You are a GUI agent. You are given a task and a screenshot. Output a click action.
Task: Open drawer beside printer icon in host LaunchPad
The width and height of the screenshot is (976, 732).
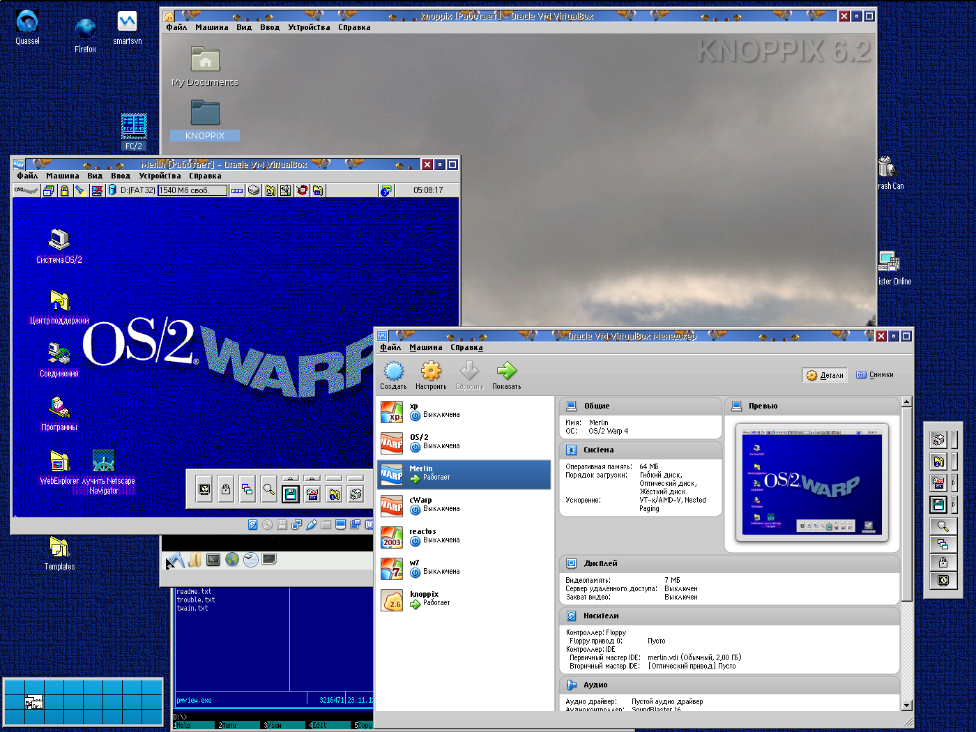tap(954, 439)
